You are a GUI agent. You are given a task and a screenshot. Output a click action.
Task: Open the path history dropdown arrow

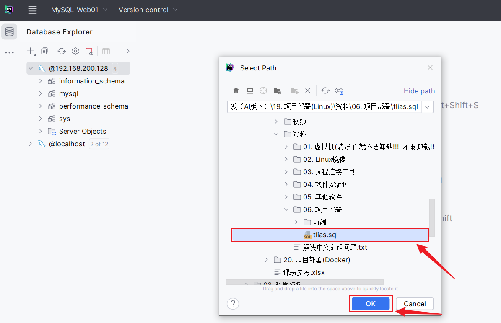pyautogui.click(x=427, y=107)
